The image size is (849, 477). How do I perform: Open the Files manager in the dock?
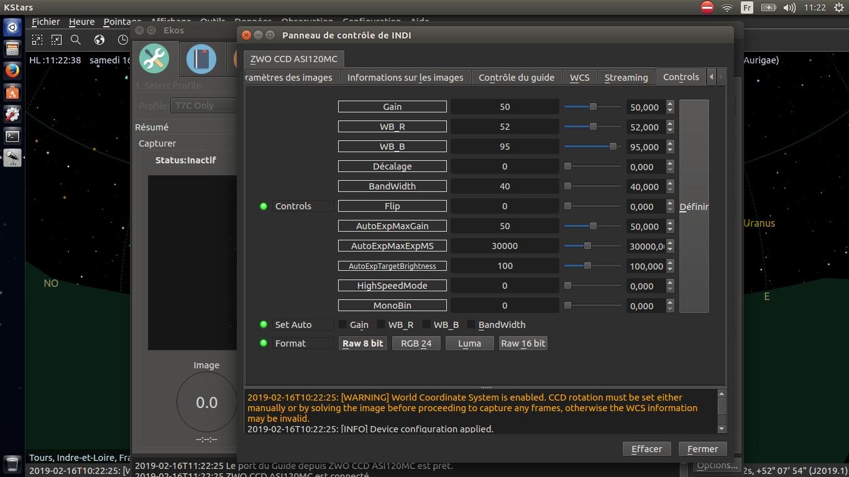[x=12, y=49]
